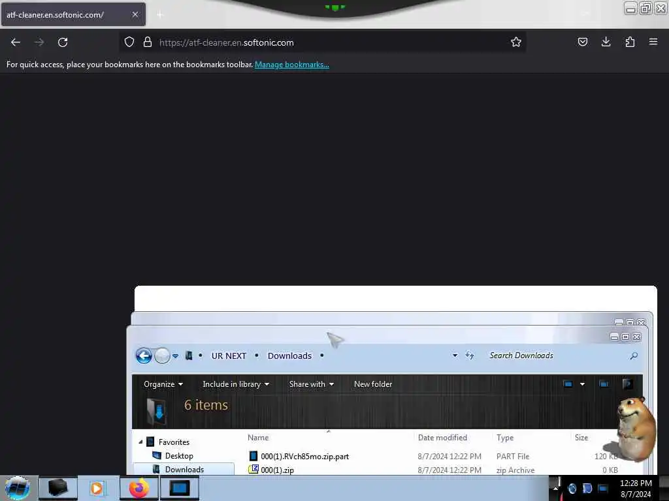Go back in Firefox browser

click(16, 42)
